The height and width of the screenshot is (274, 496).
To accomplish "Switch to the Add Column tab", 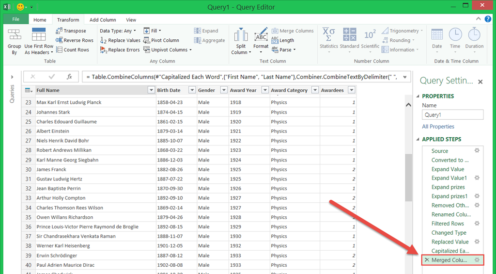I will pyautogui.click(x=103, y=20).
